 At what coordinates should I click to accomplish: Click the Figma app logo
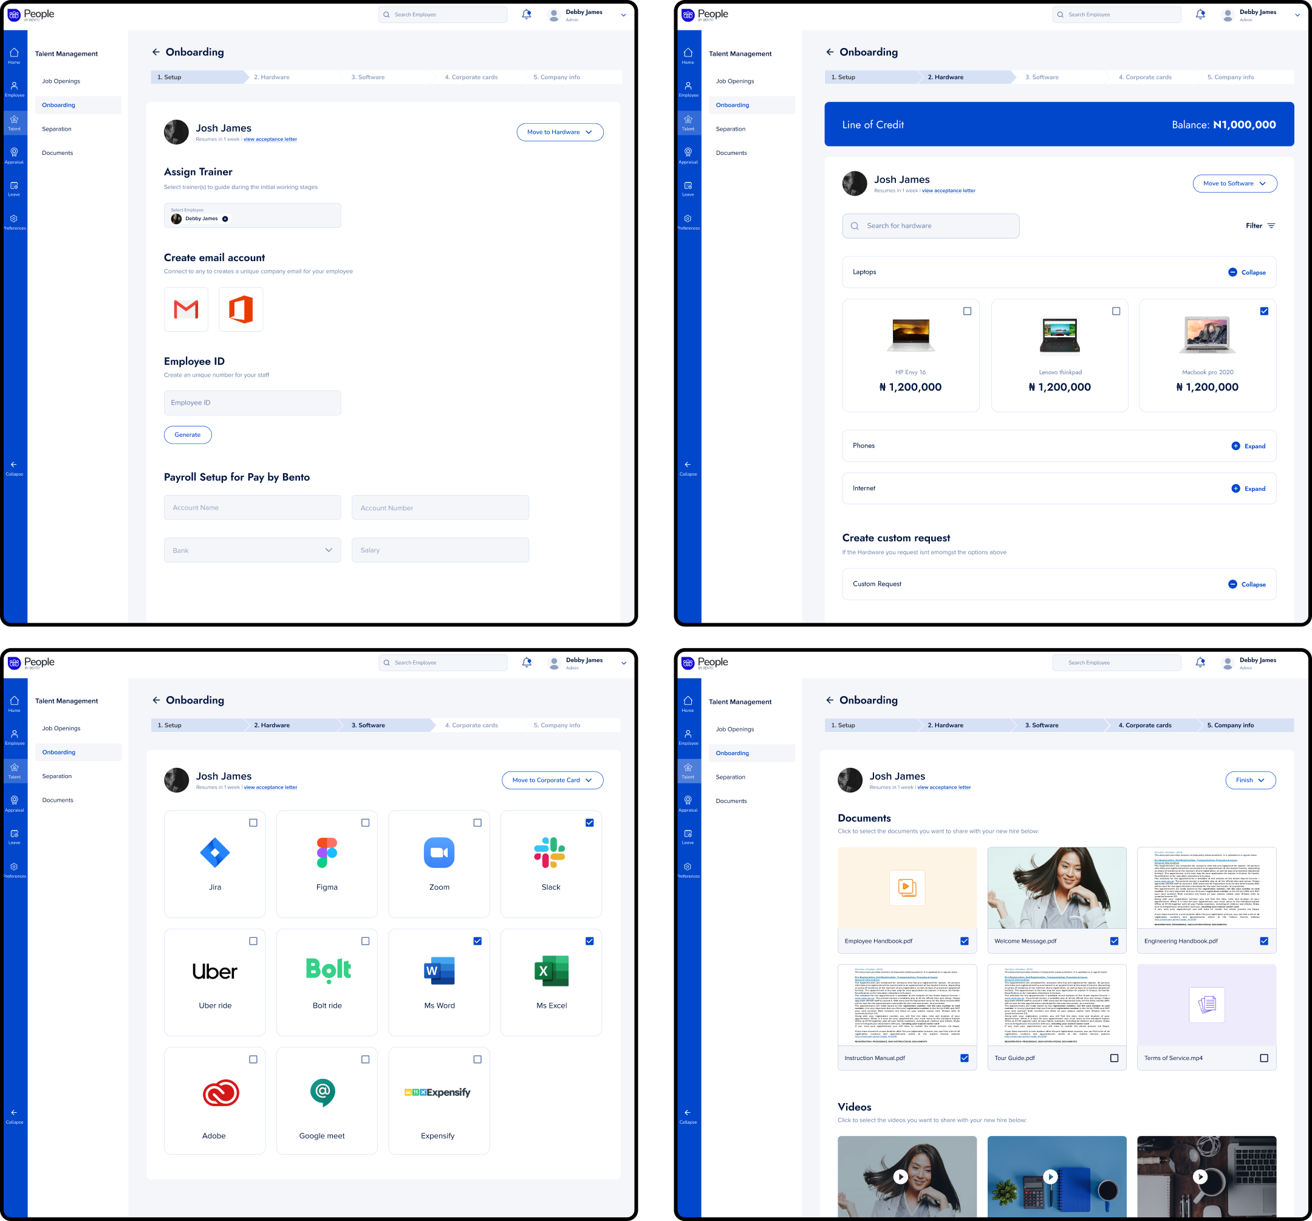(x=327, y=852)
